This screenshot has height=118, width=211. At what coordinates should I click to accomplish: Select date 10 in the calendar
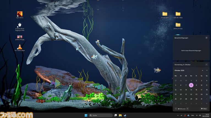201,85
